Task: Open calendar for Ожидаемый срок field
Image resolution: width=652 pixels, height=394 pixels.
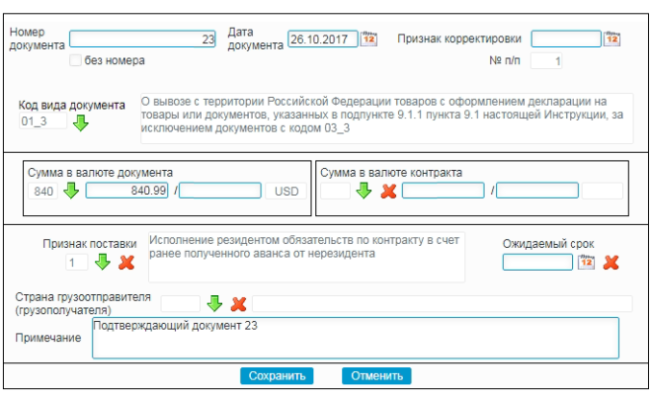Action: click(586, 263)
